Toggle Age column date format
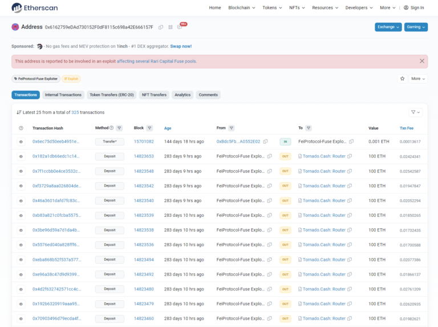This screenshot has width=438, height=327. click(168, 128)
